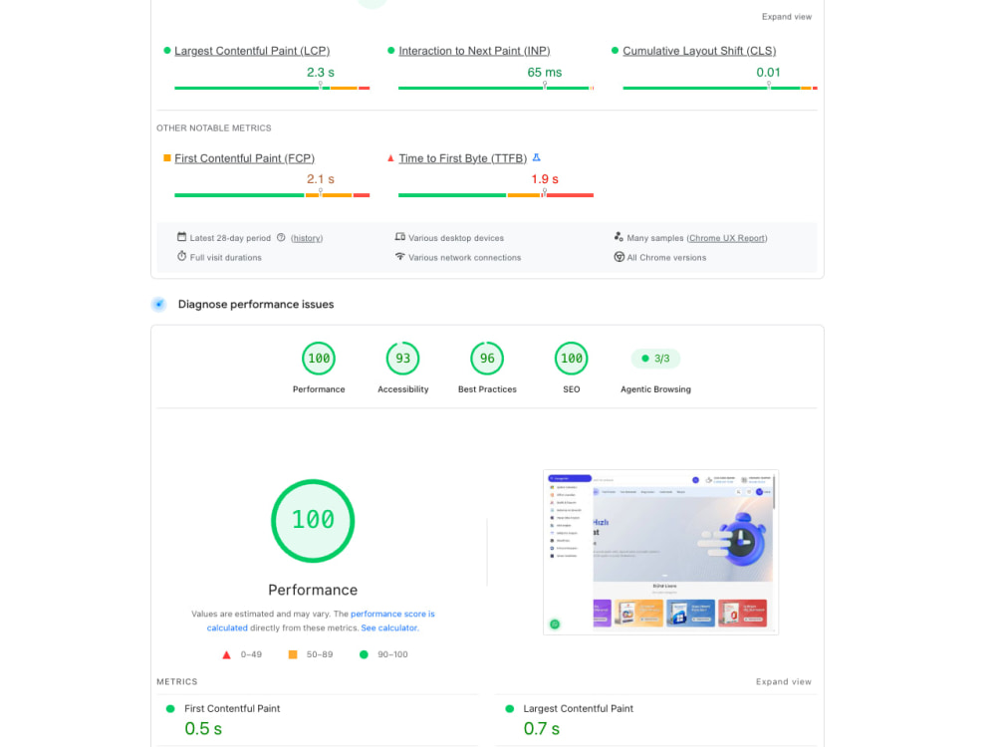Open the Interaction to Next Paint (INP) link
The width and height of the screenshot is (996, 747).
[x=474, y=51]
